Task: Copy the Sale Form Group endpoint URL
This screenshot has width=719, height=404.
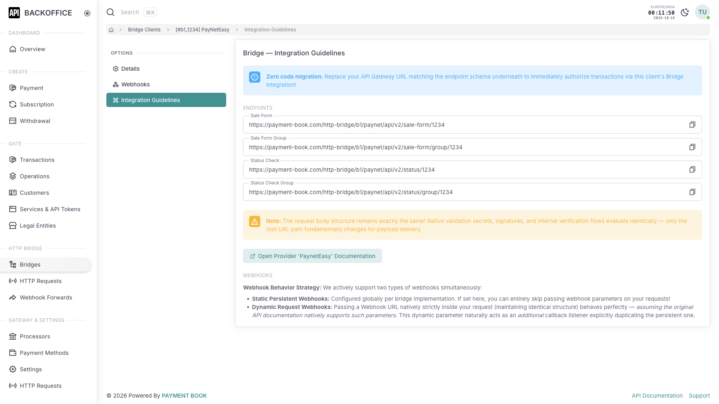Action: [692, 147]
